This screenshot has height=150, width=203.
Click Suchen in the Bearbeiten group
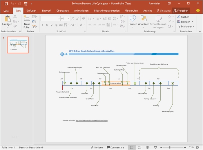point(183,17)
